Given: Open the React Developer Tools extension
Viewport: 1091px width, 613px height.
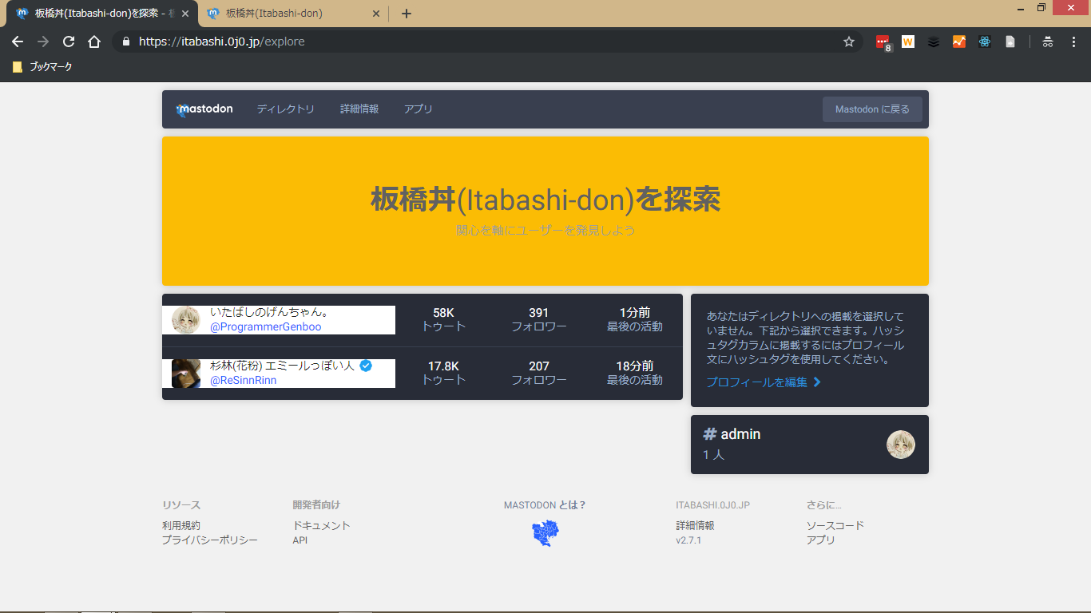Looking at the screenshot, I should click(x=985, y=42).
